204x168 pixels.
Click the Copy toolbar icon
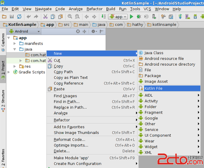pos(53,17)
